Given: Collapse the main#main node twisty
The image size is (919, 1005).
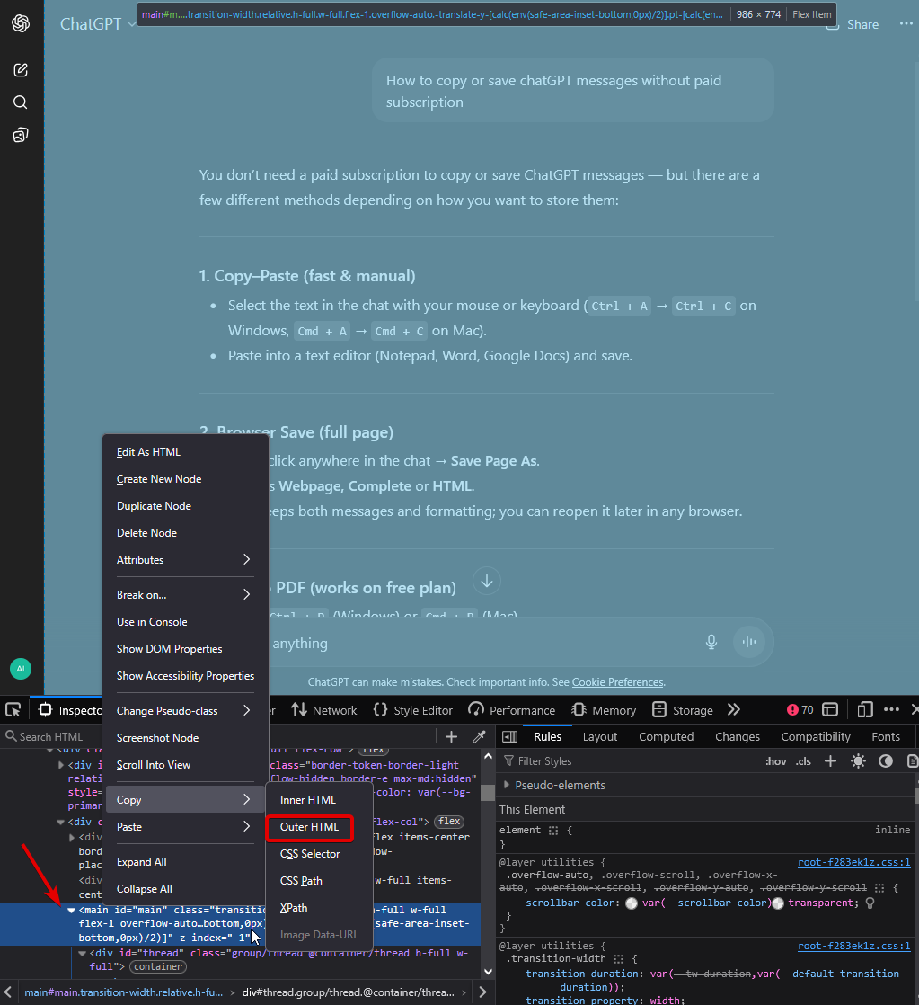Looking at the screenshot, I should point(71,910).
